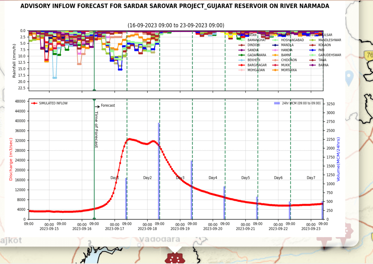Image resolution: width=373 pixels, height=264 pixels.
Task: Click the Vadodara city label on map
Action: coord(160,240)
